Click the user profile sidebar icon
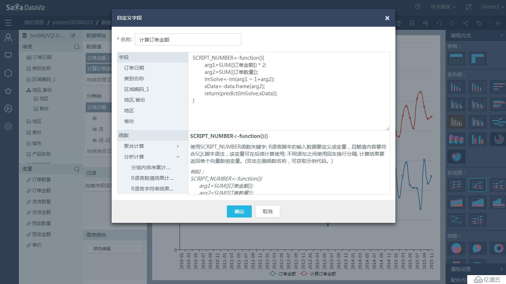 (8, 37)
